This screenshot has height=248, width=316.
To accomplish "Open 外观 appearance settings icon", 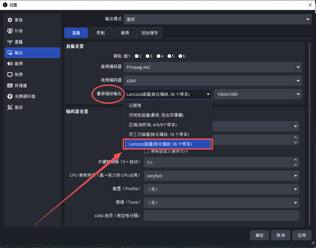I will (x=10, y=31).
